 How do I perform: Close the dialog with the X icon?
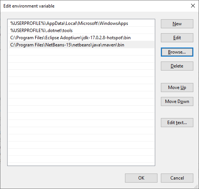click(x=193, y=6)
